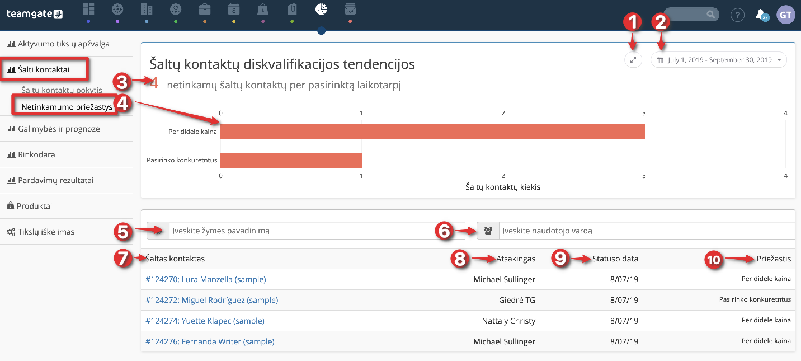
Task: Open the calendar icon in top navigation
Action: pos(234,9)
